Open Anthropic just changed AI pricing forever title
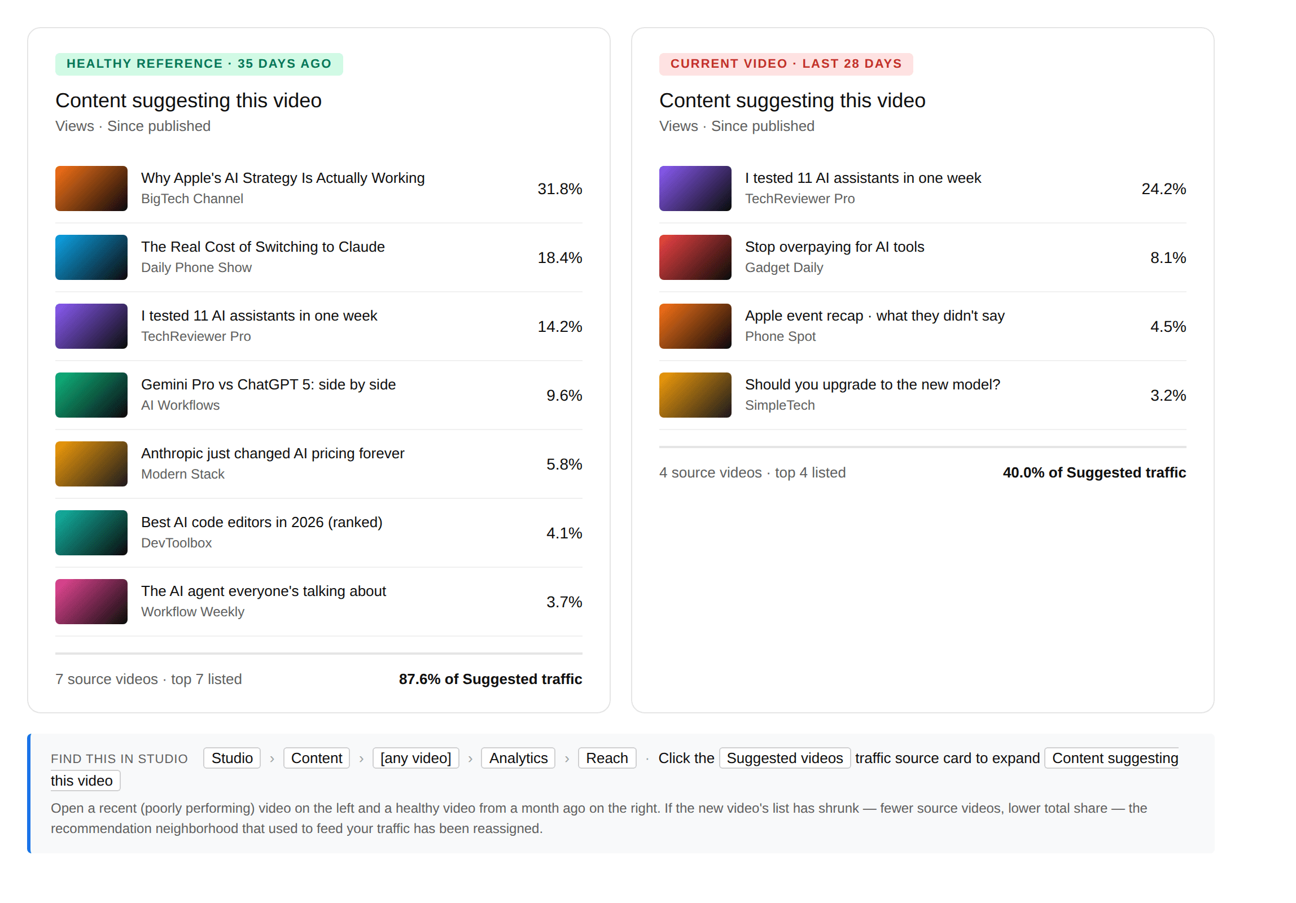Image resolution: width=1296 pixels, height=903 pixels. pyautogui.click(x=273, y=453)
